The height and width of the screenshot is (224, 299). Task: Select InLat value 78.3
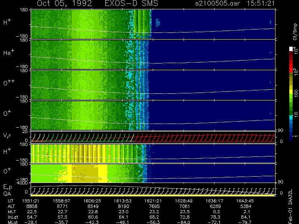coord(215,217)
